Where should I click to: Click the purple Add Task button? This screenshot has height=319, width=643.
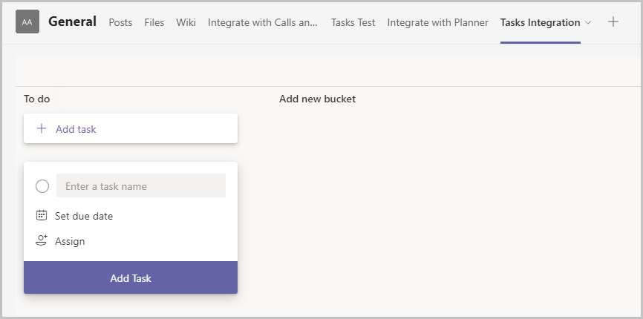point(131,277)
